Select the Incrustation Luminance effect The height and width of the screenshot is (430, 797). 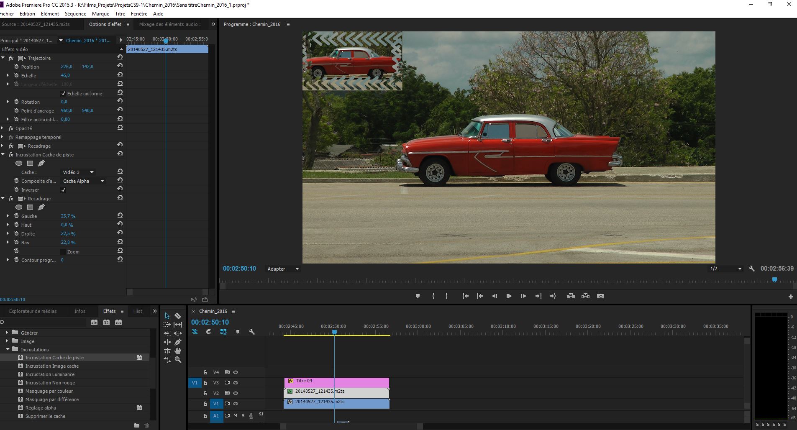(50, 374)
